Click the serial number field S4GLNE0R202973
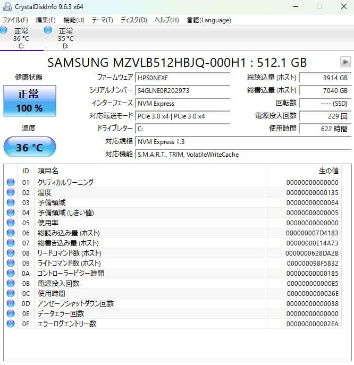This screenshot has height=365, width=354. (x=183, y=90)
